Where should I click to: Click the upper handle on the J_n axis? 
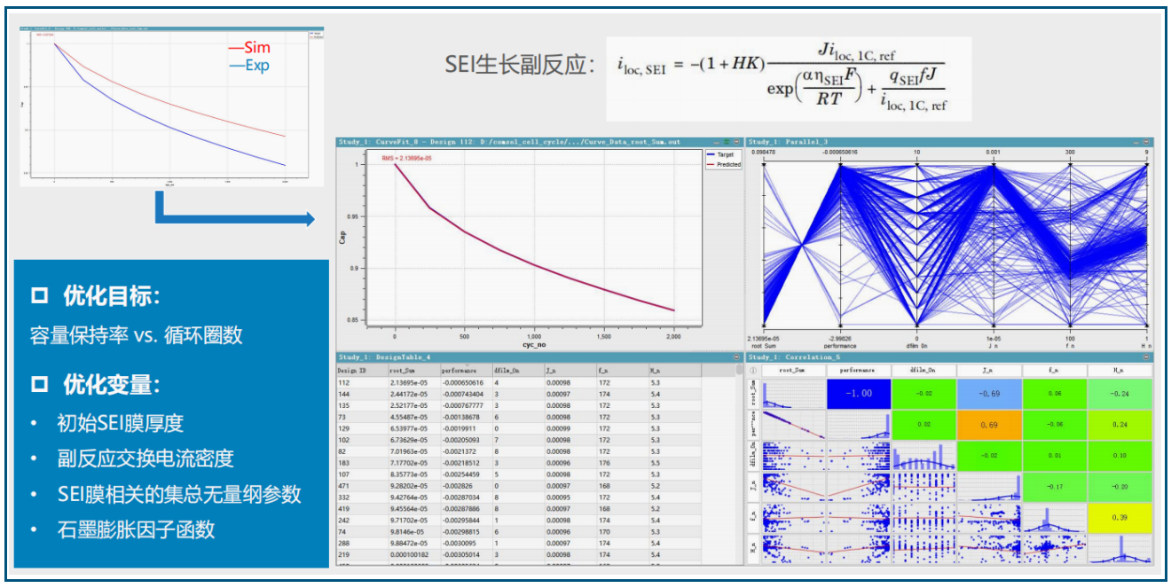coord(994,165)
